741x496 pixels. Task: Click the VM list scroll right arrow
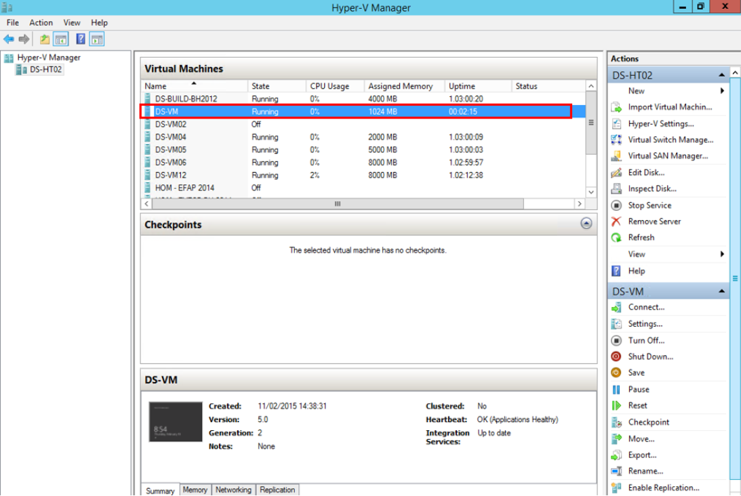(x=580, y=203)
